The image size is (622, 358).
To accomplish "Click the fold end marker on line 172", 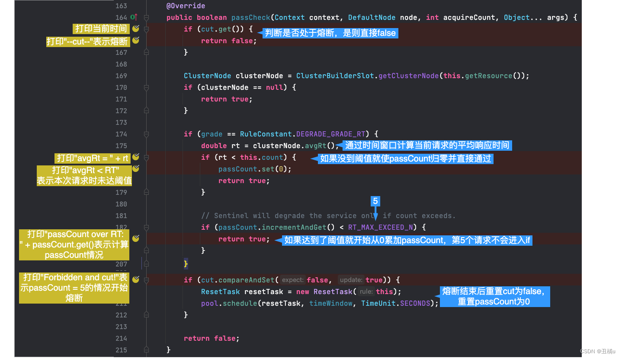I will [146, 111].
